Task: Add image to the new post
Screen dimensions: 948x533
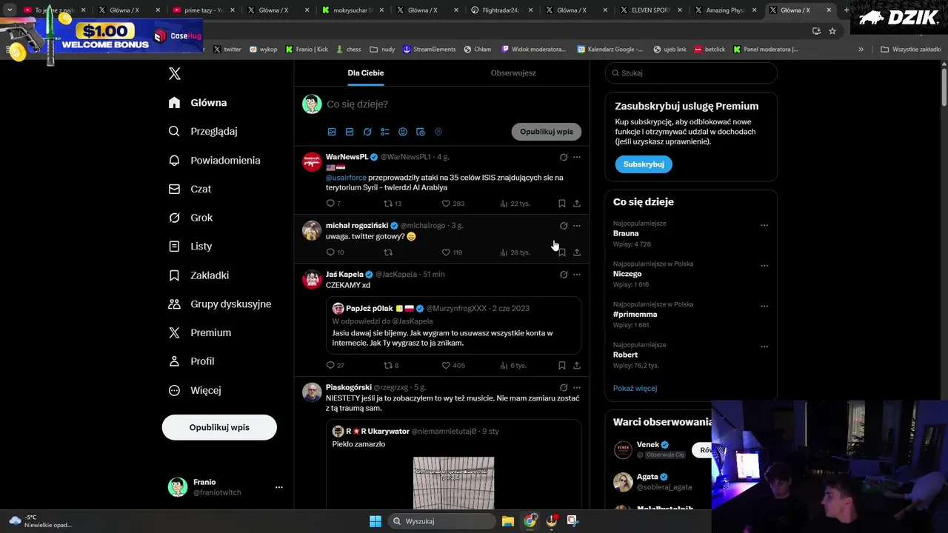Action: pos(332,132)
